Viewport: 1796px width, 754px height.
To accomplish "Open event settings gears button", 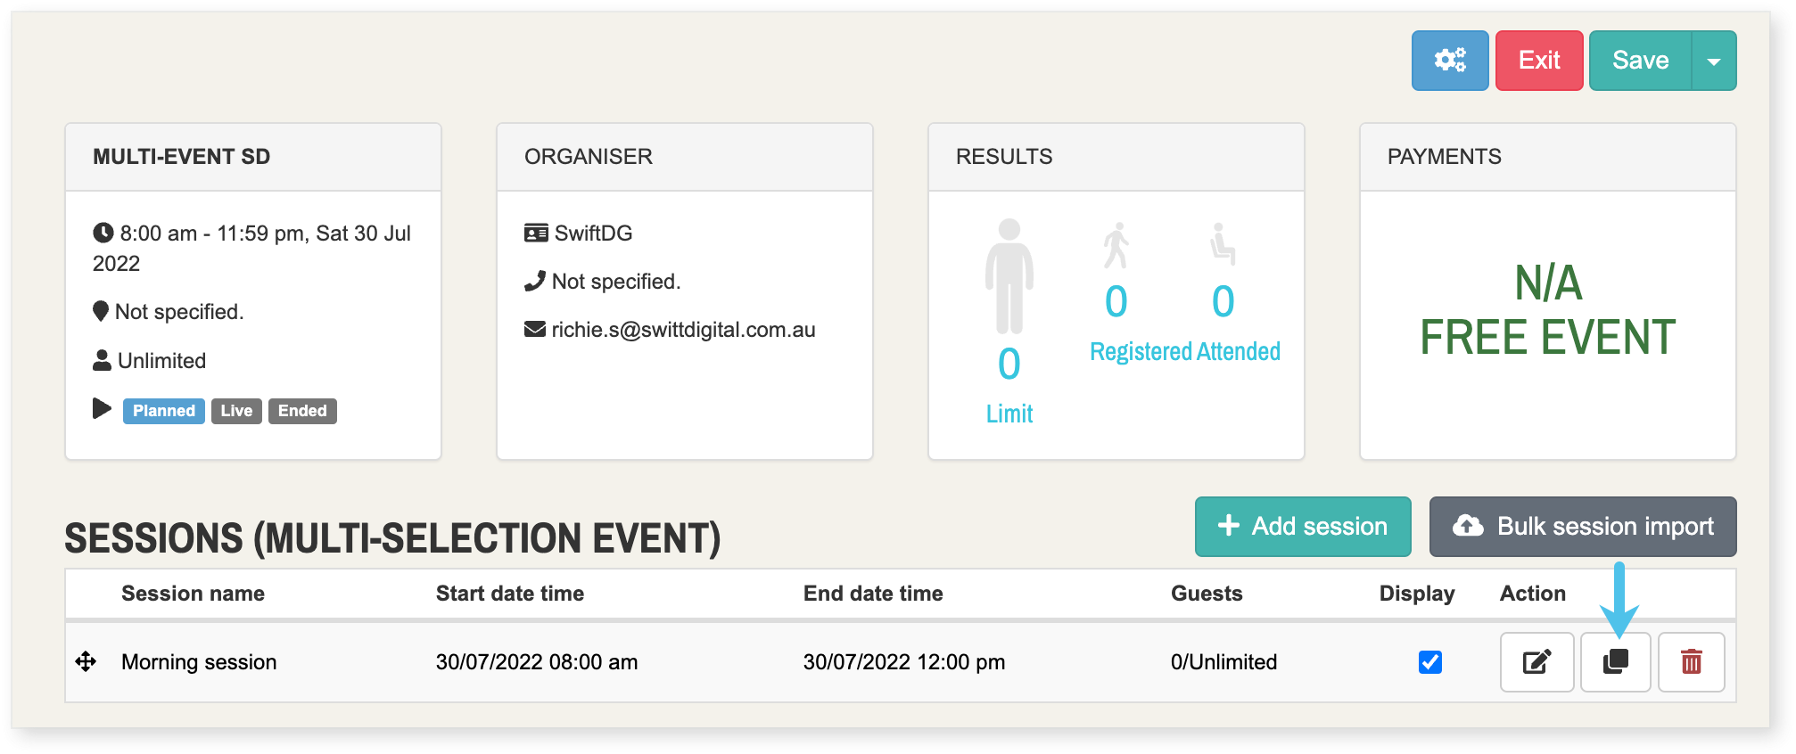I will (1449, 61).
